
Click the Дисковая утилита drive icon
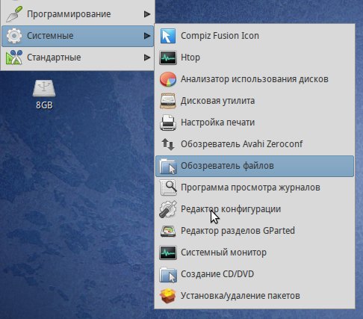[x=168, y=101]
